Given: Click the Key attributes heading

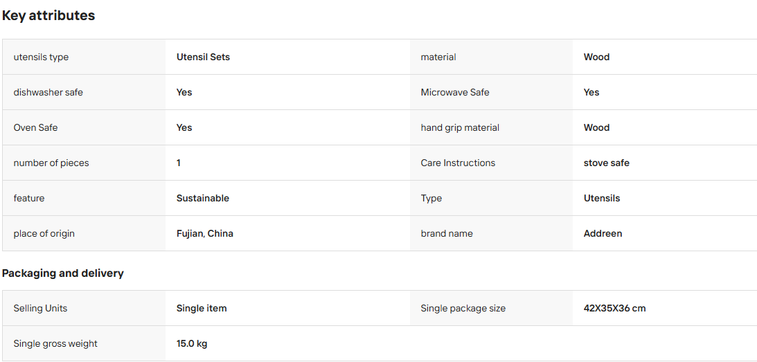Looking at the screenshot, I should click(x=48, y=15).
